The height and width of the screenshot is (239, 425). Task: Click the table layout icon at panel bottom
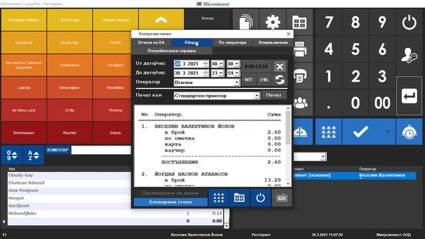[x=239, y=198]
